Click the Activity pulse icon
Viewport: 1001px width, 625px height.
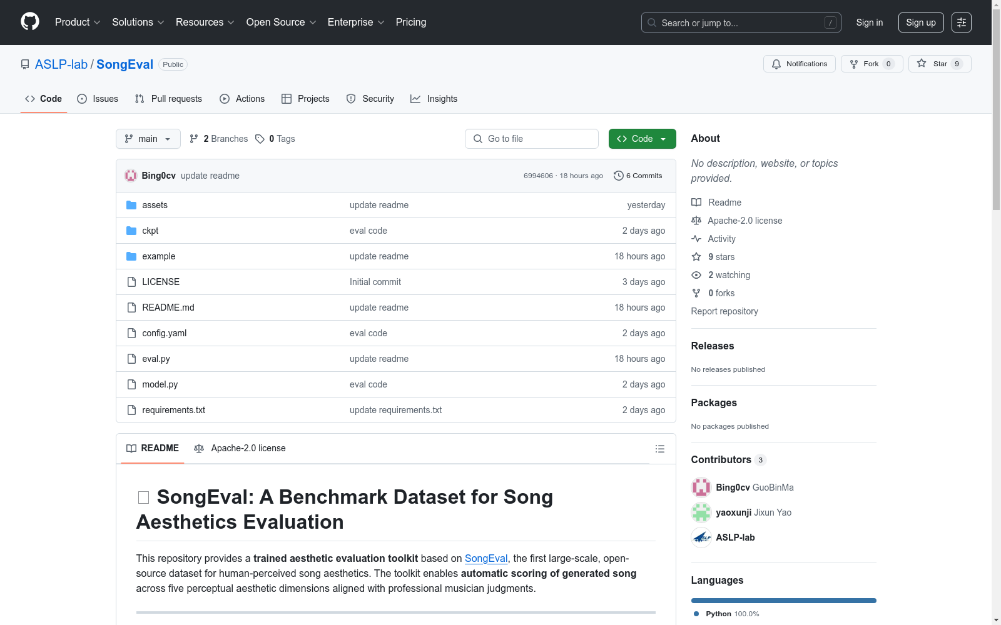[696, 239]
